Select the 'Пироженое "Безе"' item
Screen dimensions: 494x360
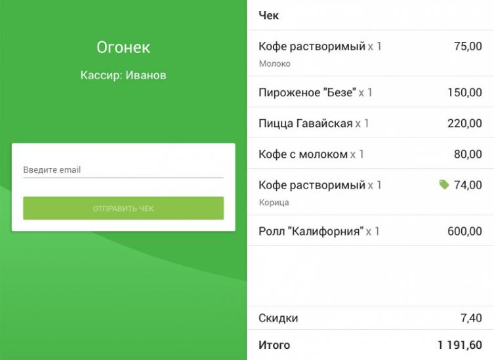(x=371, y=92)
